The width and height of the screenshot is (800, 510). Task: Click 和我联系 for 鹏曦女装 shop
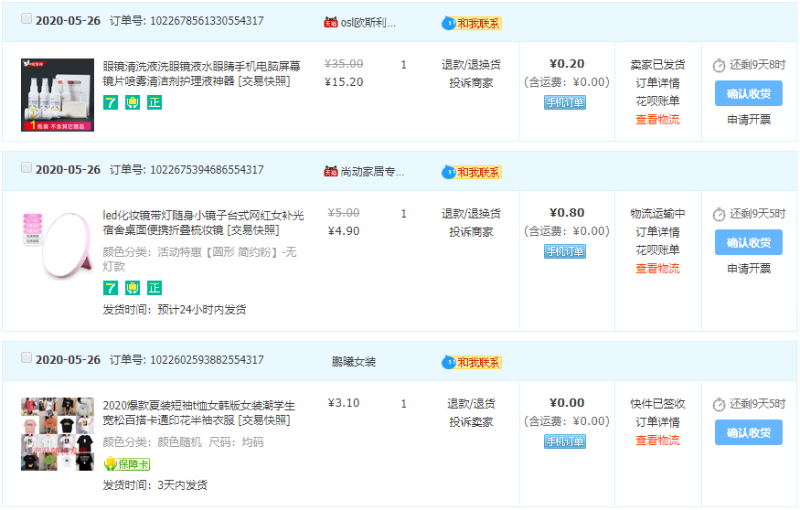pyautogui.click(x=472, y=362)
